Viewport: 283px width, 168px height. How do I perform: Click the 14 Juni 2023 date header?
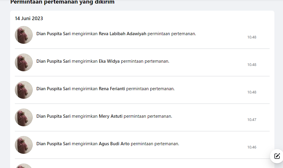point(29,18)
